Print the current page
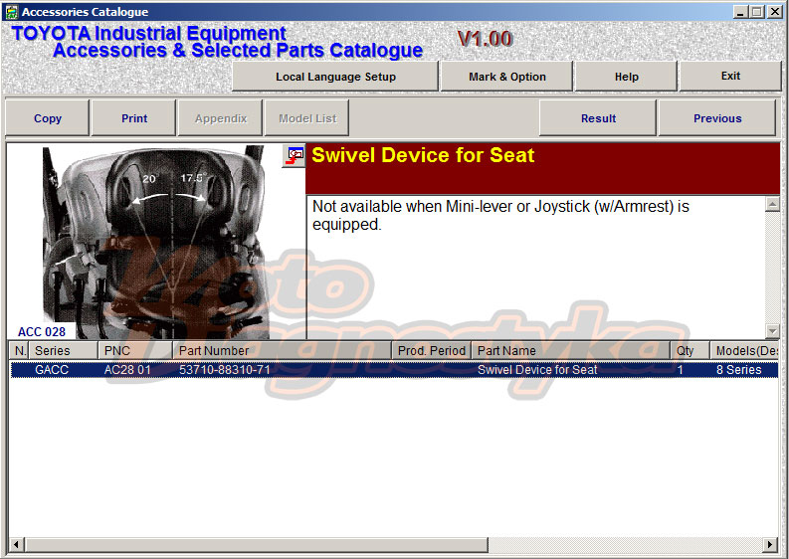The width and height of the screenshot is (789, 559). [134, 118]
